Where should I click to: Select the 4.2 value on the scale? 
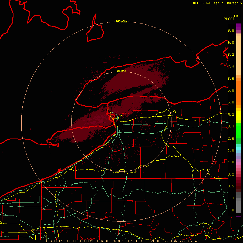pyautogui.click(x=231, y=114)
